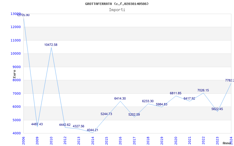Select the 4044.21 data label
This screenshot has width=234, height=146.
[x=92, y=130]
